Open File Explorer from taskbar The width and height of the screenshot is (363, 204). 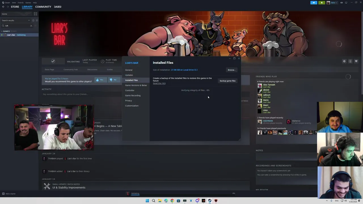(x=160, y=201)
